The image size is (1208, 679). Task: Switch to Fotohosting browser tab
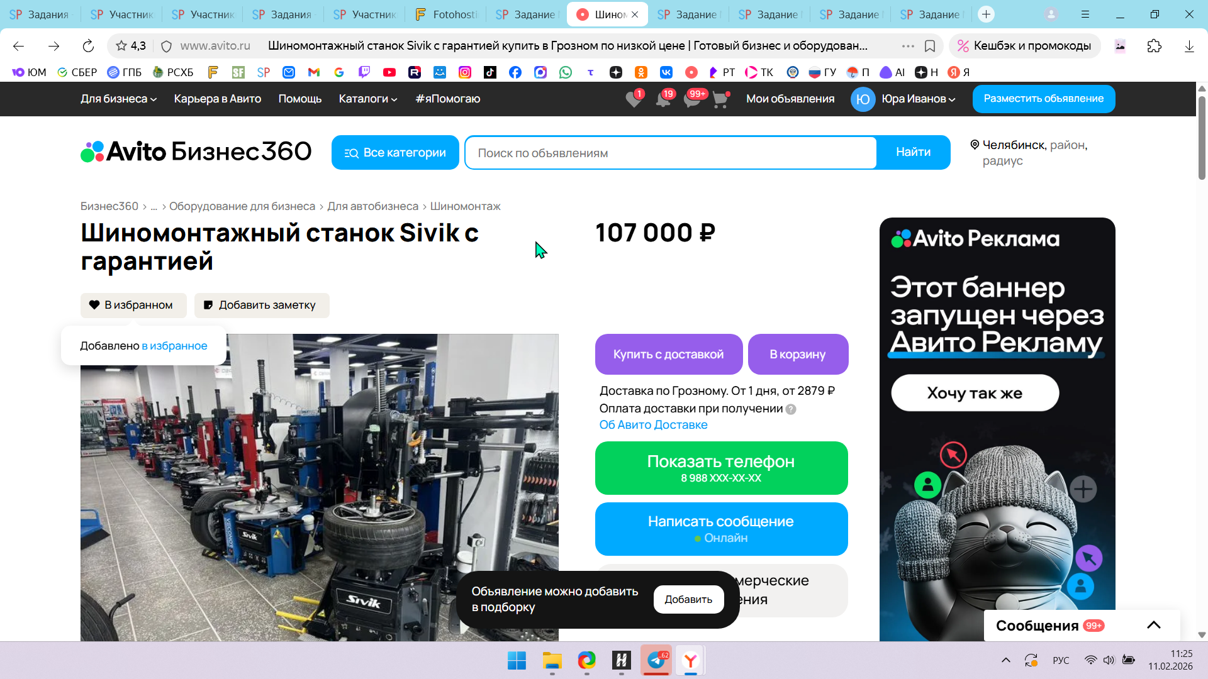446,14
